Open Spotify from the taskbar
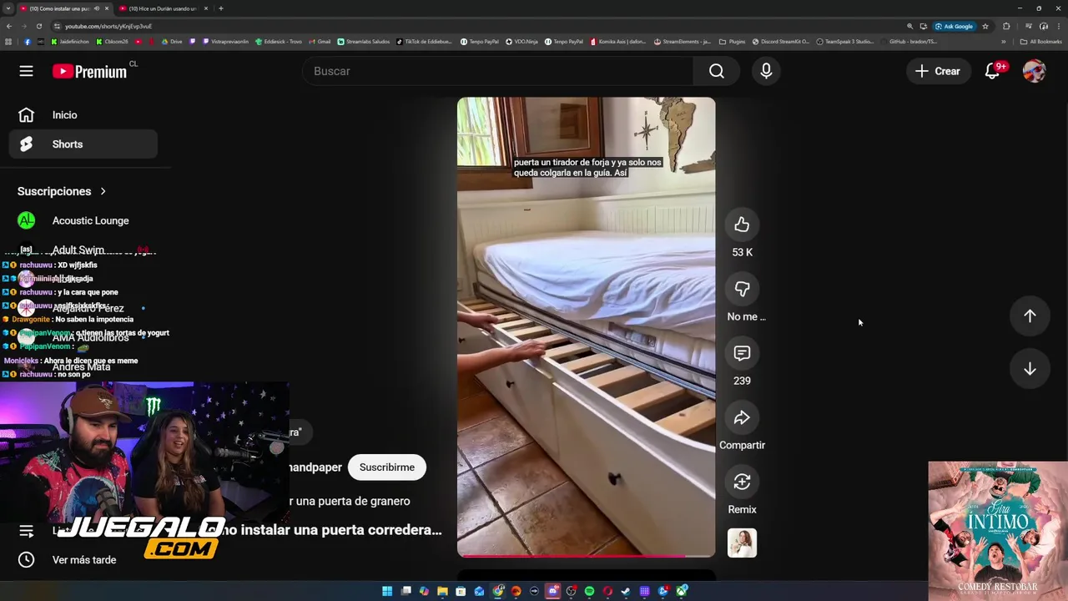 (589, 591)
